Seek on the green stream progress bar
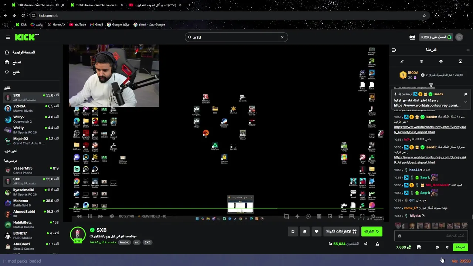 point(226,208)
